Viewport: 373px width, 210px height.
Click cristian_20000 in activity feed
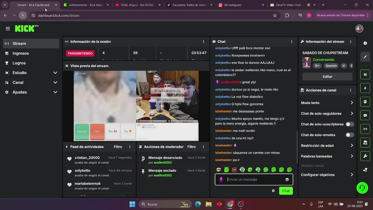click(x=87, y=157)
